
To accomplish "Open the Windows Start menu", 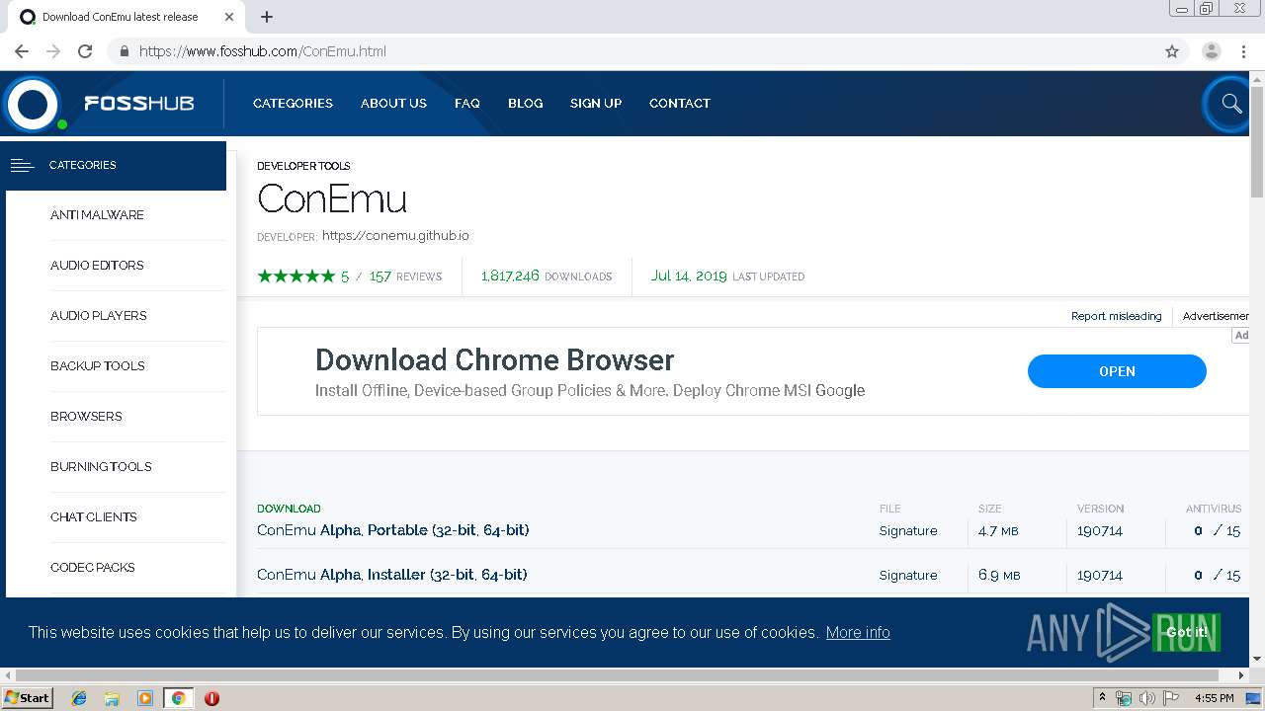I will point(27,698).
